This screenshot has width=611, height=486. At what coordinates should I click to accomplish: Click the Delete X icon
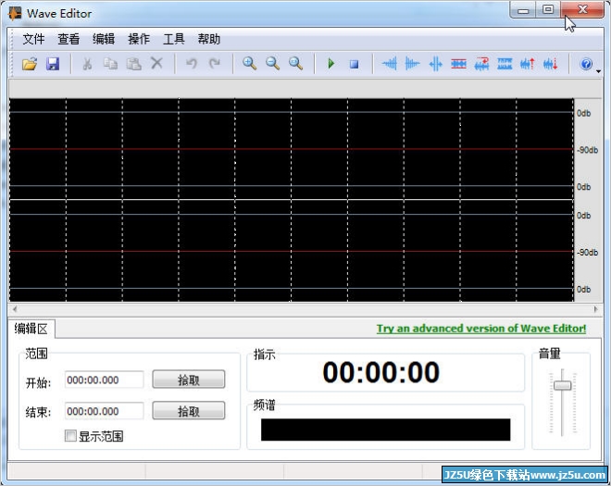[x=156, y=63]
